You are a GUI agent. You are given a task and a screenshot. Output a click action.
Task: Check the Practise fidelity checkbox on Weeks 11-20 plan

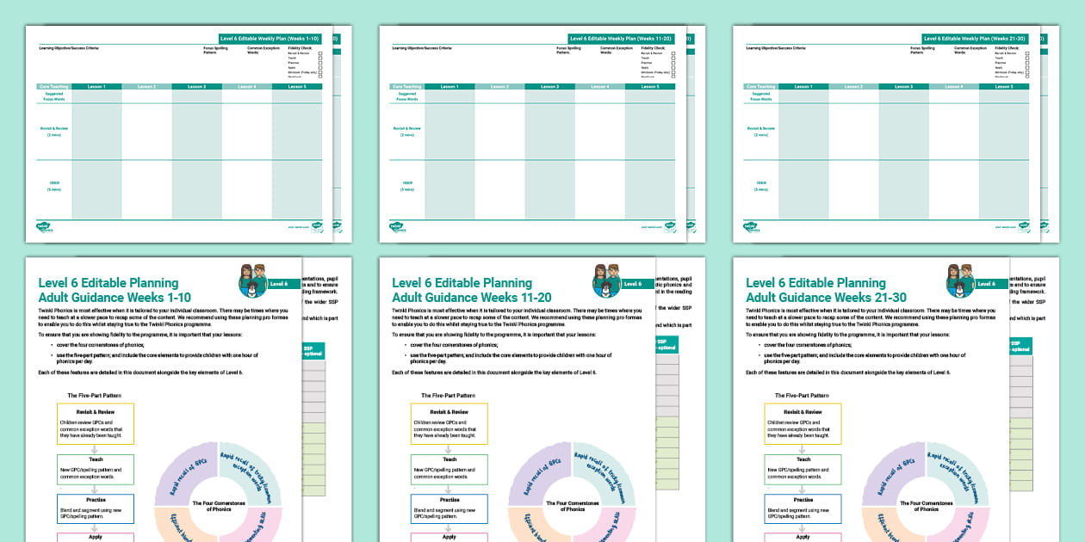coord(675,63)
